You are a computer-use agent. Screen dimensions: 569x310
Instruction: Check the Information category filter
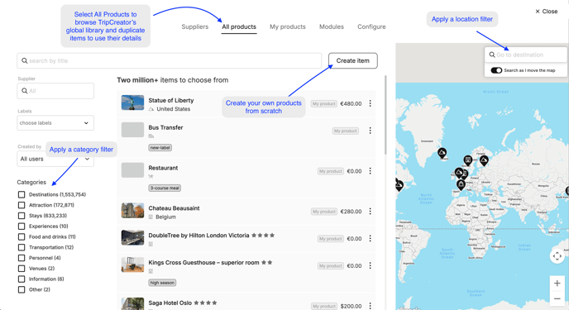pos(22,279)
